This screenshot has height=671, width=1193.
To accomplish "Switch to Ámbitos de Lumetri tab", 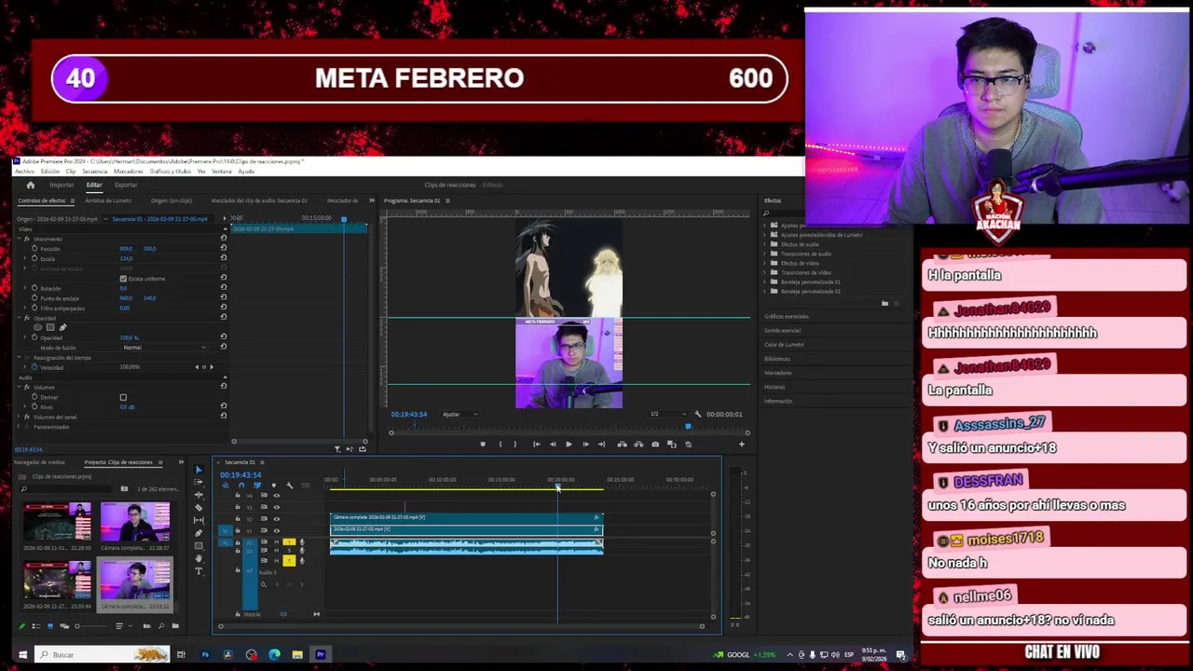I will pos(108,200).
